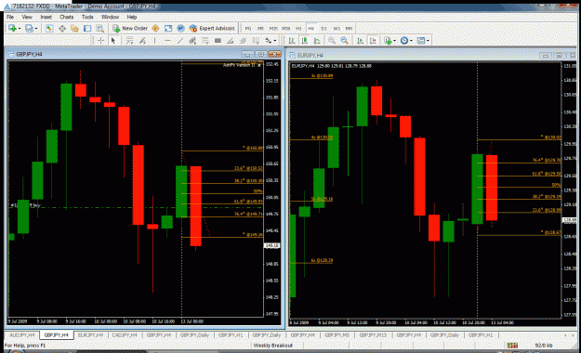This screenshot has width=581, height=353.
Task: Toggle the W1 timeframe button
Action: coord(337,28)
